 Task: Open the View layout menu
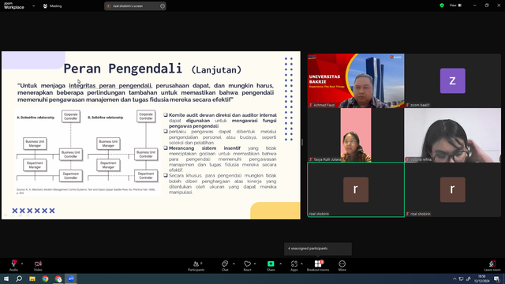coord(455,6)
